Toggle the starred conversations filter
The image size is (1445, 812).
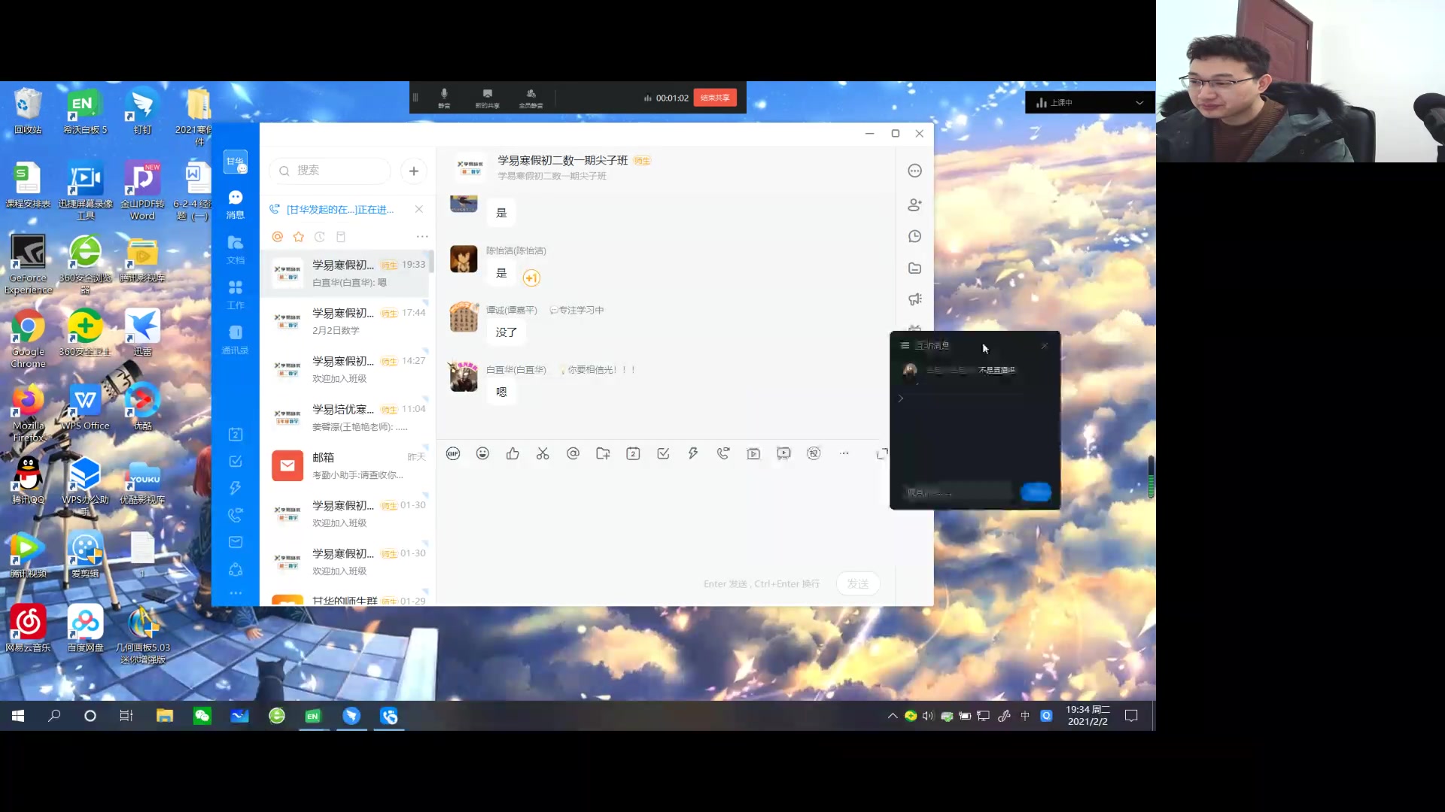pyautogui.click(x=299, y=237)
